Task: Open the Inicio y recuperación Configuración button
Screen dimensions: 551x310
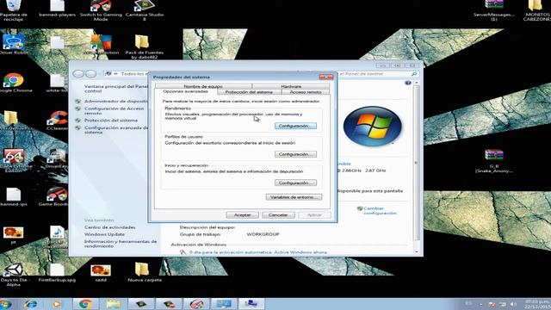Action: (x=295, y=183)
